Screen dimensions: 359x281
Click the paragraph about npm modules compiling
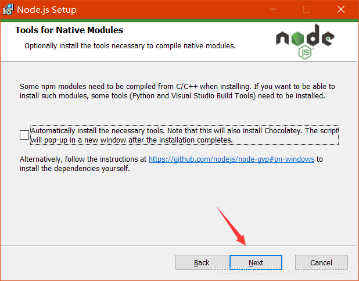click(x=177, y=91)
